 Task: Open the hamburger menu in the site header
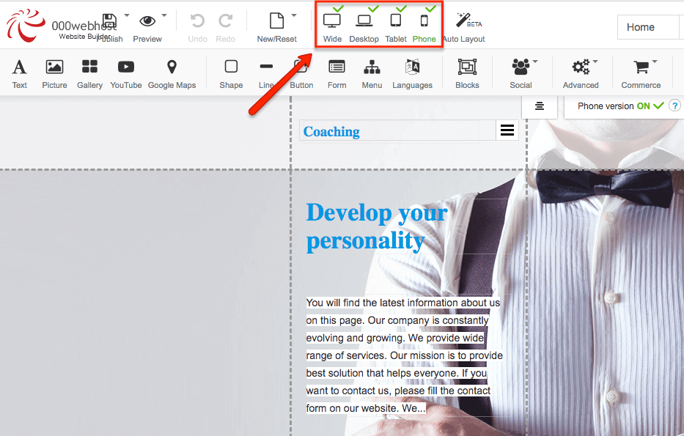pos(507,130)
